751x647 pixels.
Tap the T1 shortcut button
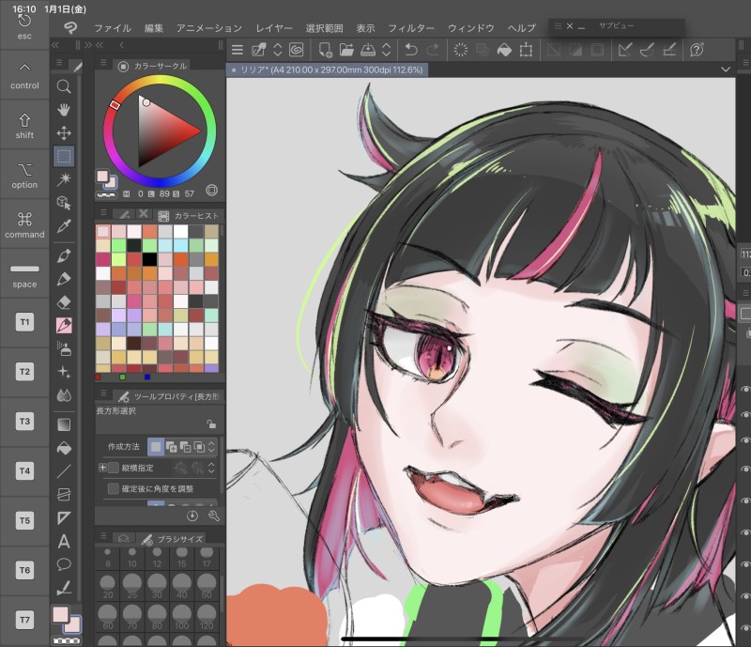click(x=24, y=322)
